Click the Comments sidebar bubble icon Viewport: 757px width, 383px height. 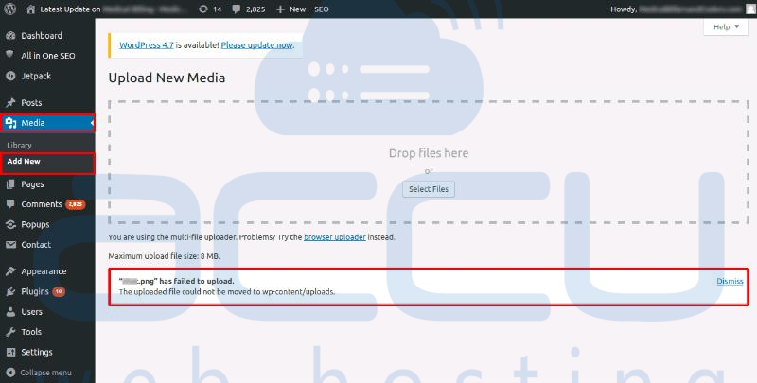(x=10, y=204)
